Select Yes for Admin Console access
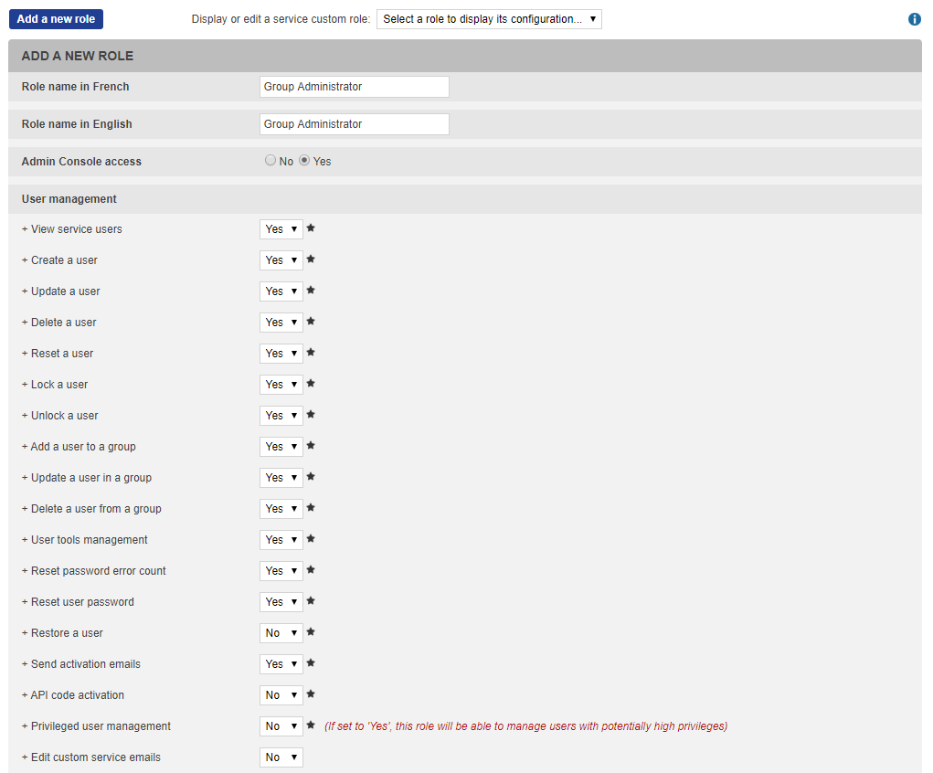 coord(305,161)
